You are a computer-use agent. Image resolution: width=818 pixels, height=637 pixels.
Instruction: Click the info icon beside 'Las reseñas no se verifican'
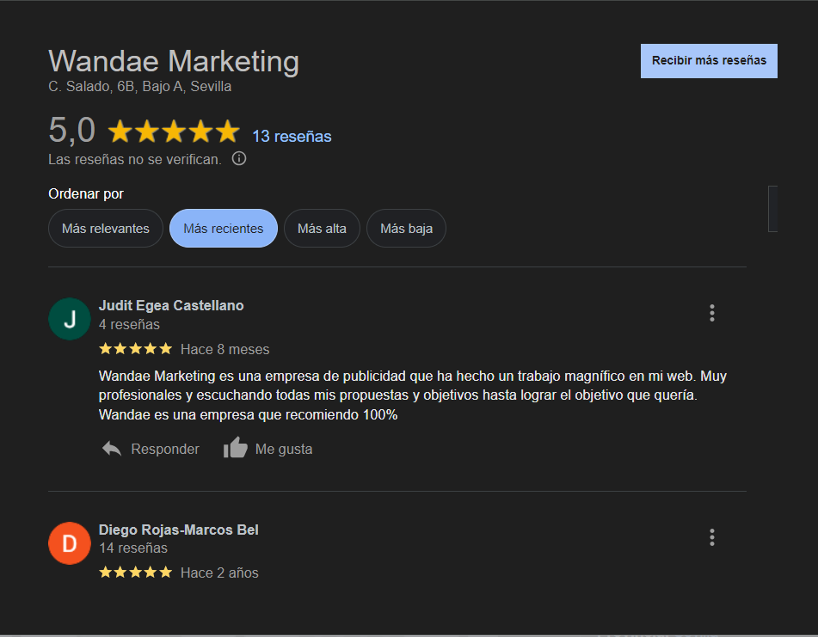click(239, 158)
